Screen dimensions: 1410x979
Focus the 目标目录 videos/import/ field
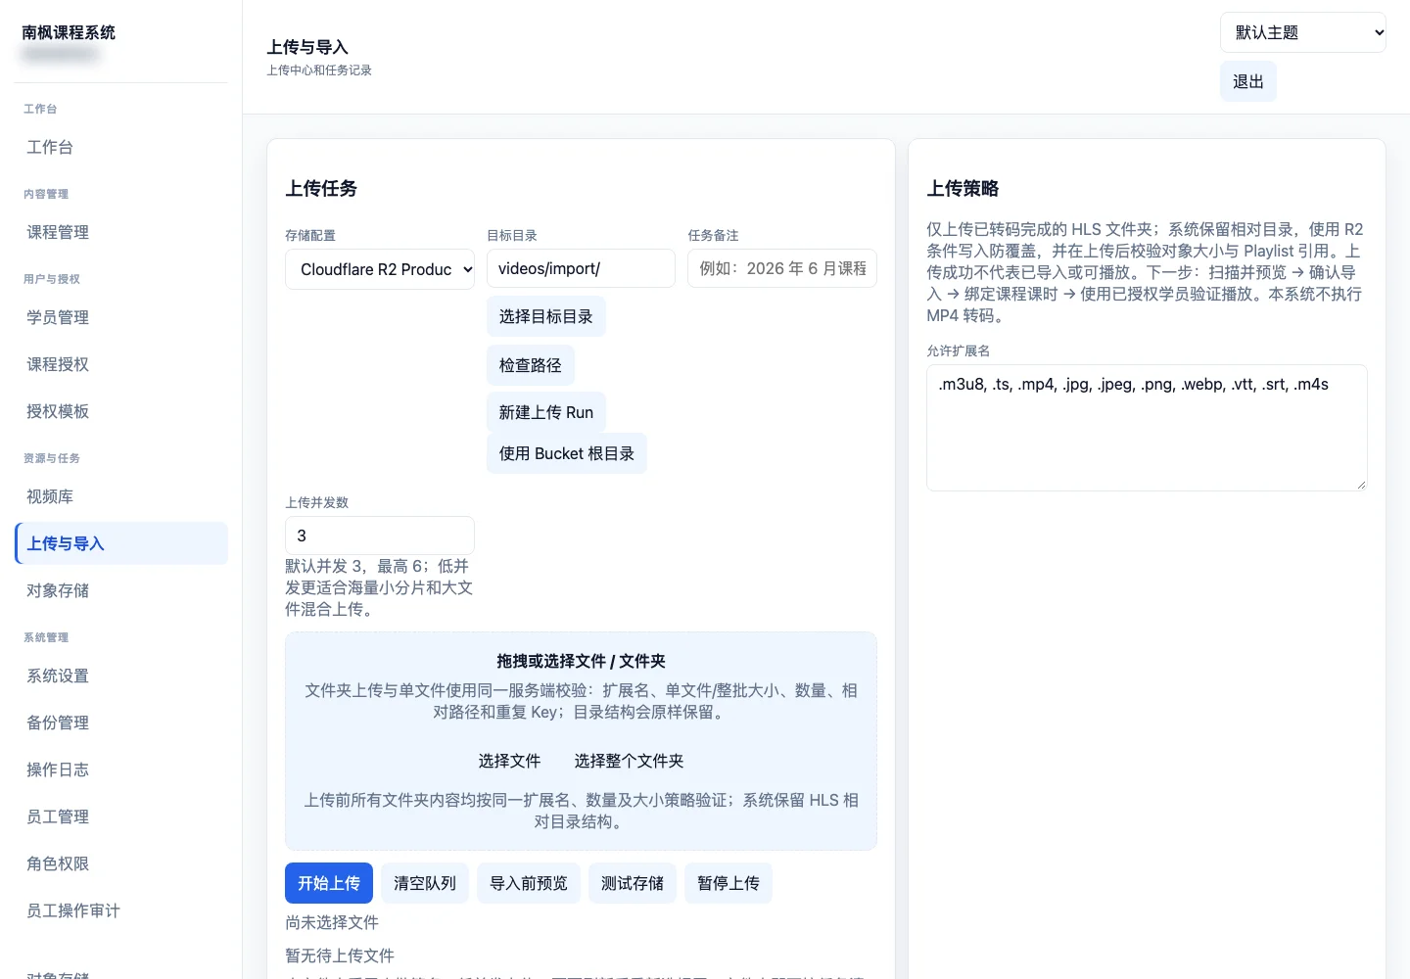(x=581, y=268)
